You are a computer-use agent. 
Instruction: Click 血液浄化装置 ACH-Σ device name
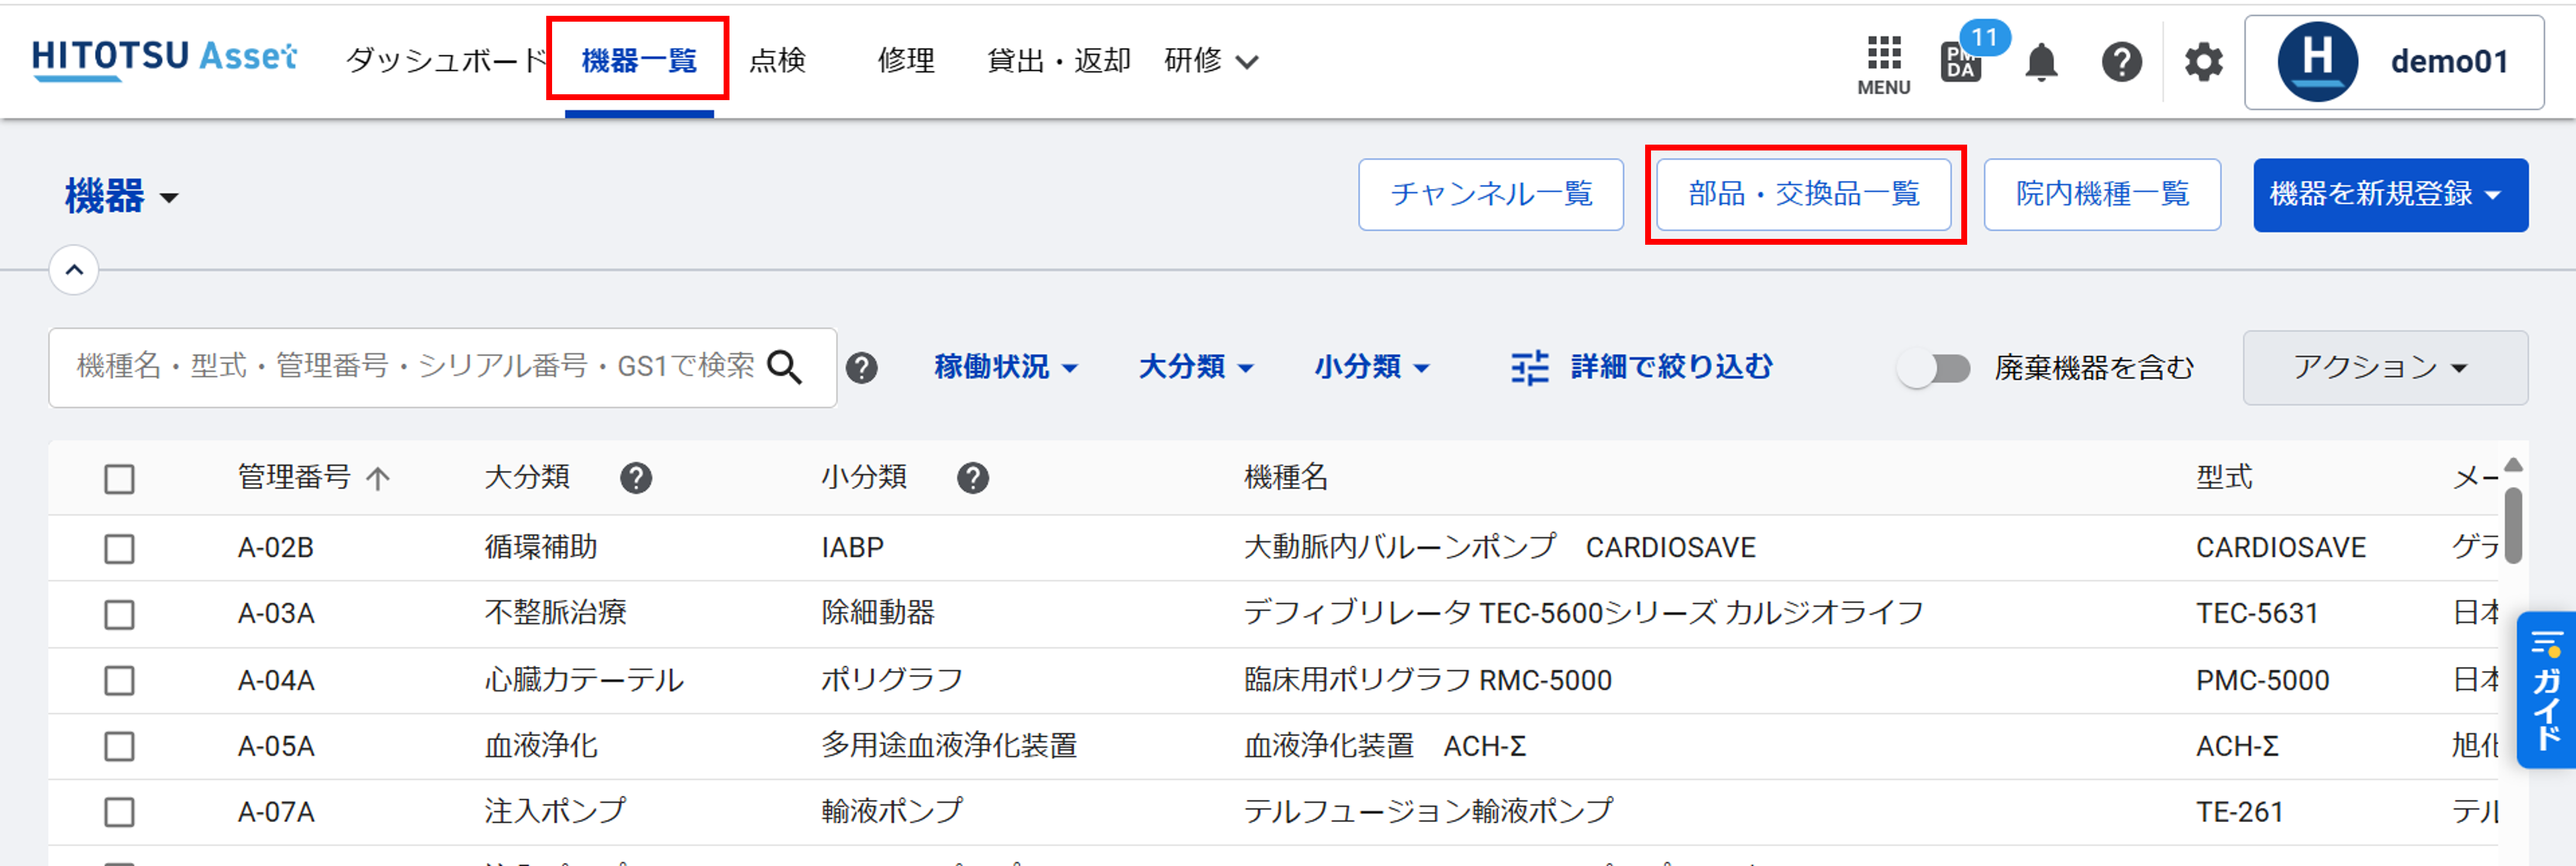coord(1384,746)
